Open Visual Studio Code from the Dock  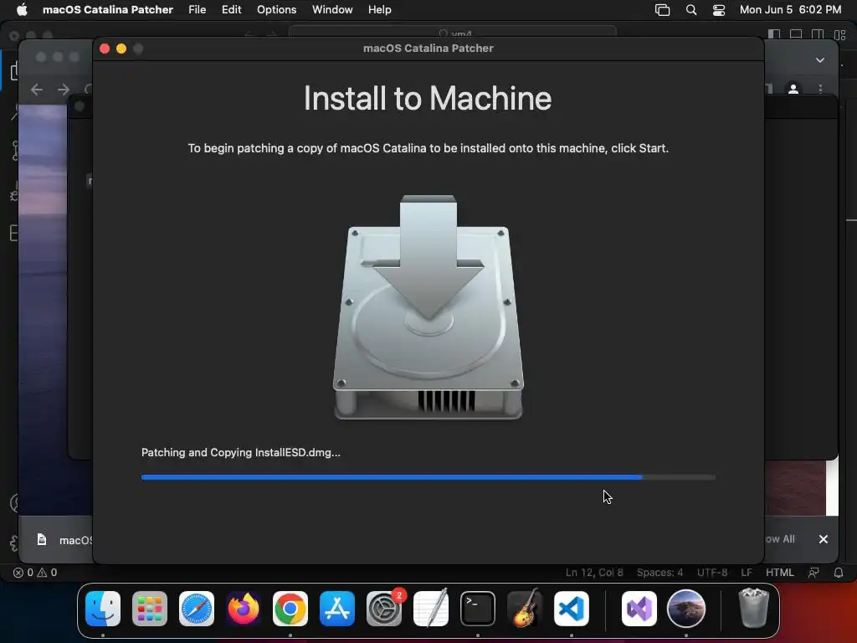572,609
